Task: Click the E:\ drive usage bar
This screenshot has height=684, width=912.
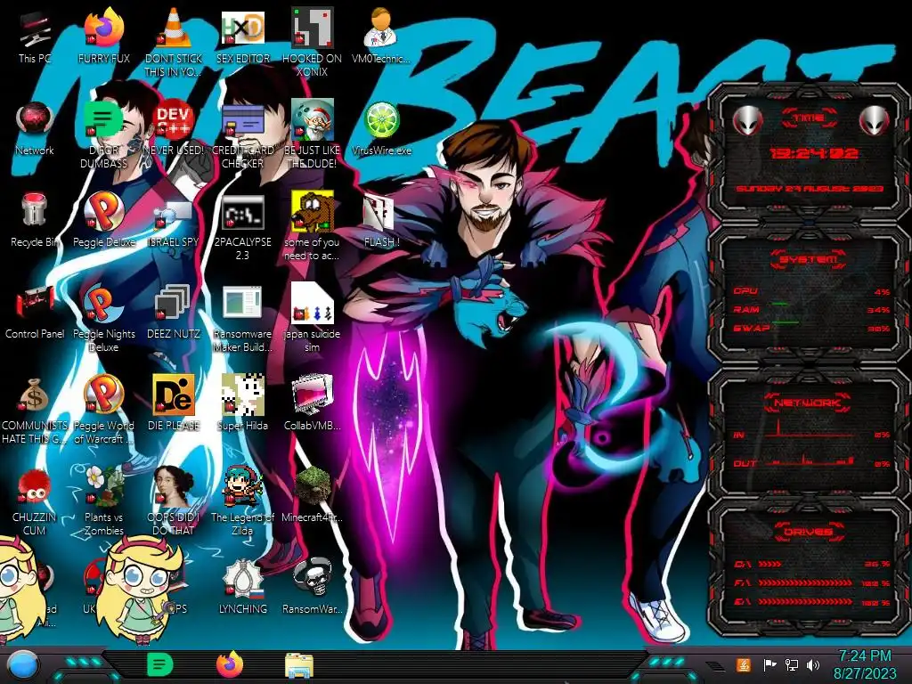Action: 812,603
